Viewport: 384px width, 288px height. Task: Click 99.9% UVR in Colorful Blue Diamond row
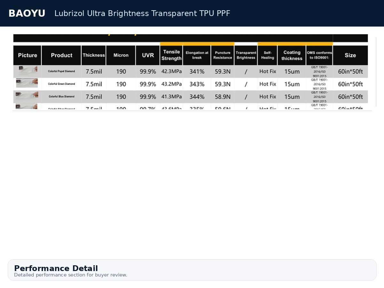[148, 97]
